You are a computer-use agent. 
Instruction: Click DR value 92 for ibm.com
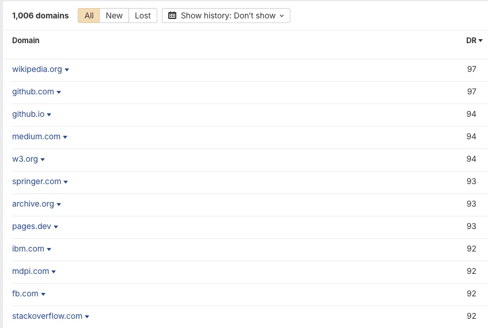pos(471,249)
